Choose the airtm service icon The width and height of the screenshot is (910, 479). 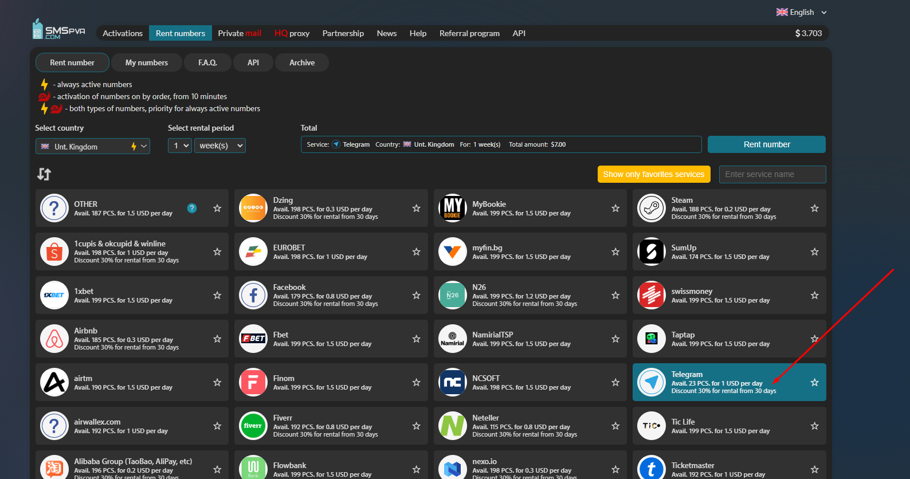[x=54, y=382]
